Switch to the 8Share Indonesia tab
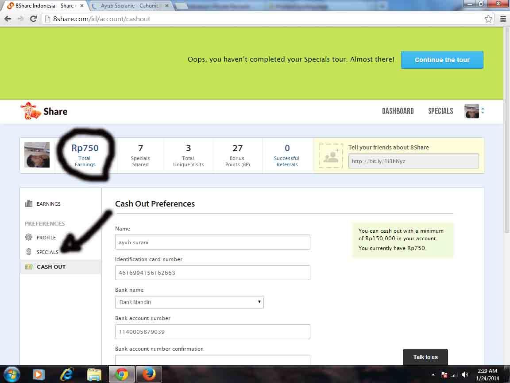The height and width of the screenshot is (383, 510). point(45,6)
